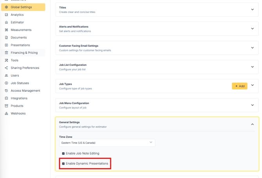Image resolution: width=262 pixels, height=178 pixels.
Task: Click the Estimator house icon
Action: pos(6,22)
